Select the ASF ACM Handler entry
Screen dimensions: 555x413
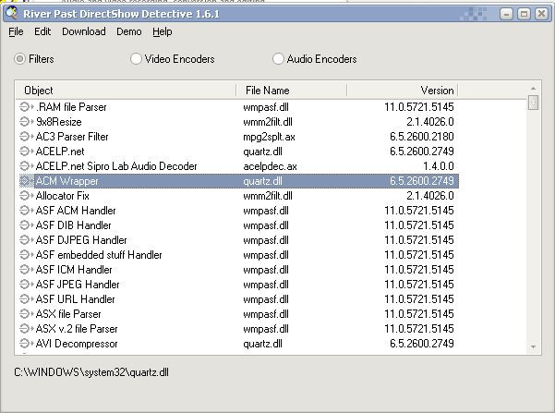pyautogui.click(x=237, y=211)
